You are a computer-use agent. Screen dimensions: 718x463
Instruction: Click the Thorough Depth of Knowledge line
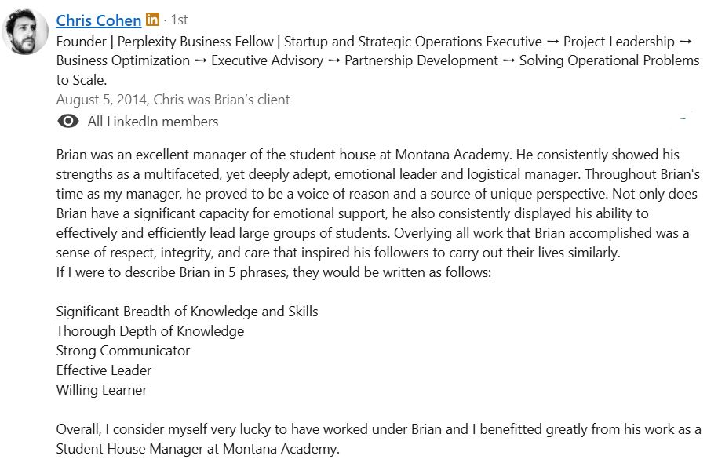(150, 331)
